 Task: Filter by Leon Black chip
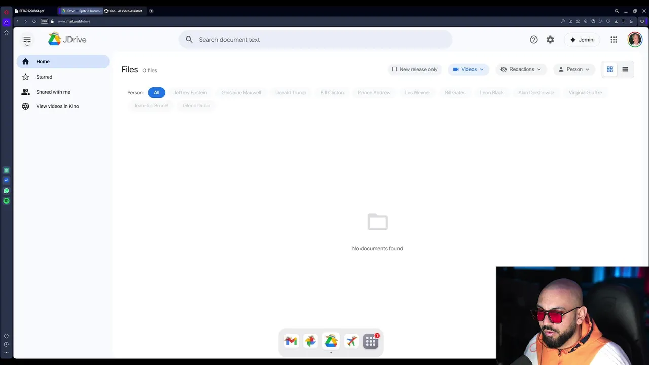pyautogui.click(x=492, y=93)
